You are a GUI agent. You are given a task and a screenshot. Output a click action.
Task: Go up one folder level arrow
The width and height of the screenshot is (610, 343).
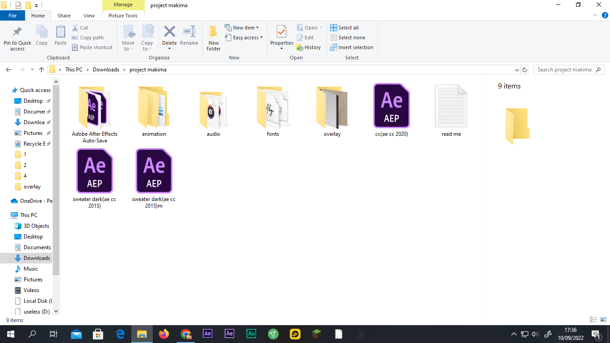42,70
